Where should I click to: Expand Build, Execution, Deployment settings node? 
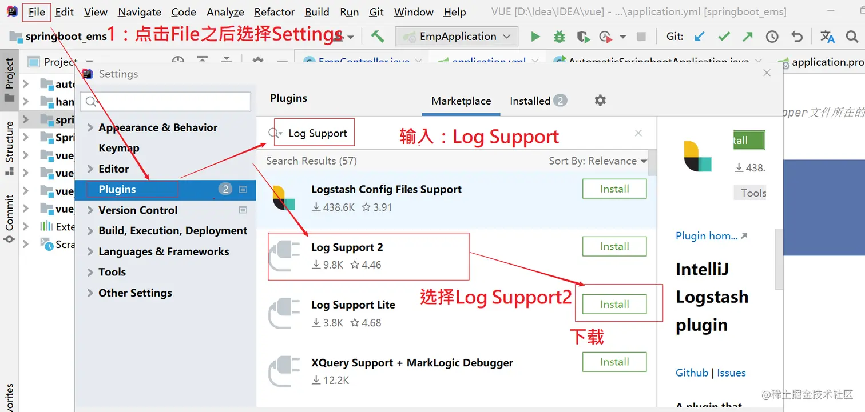coord(90,231)
